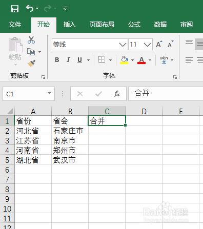Image resolution: width=203 pixels, height=229 pixels.
Task: Open the font name 等线 dropdown
Action: click(123, 45)
